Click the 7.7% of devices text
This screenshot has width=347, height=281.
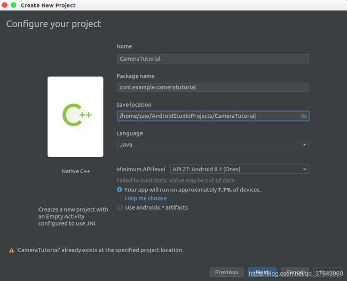(x=239, y=190)
